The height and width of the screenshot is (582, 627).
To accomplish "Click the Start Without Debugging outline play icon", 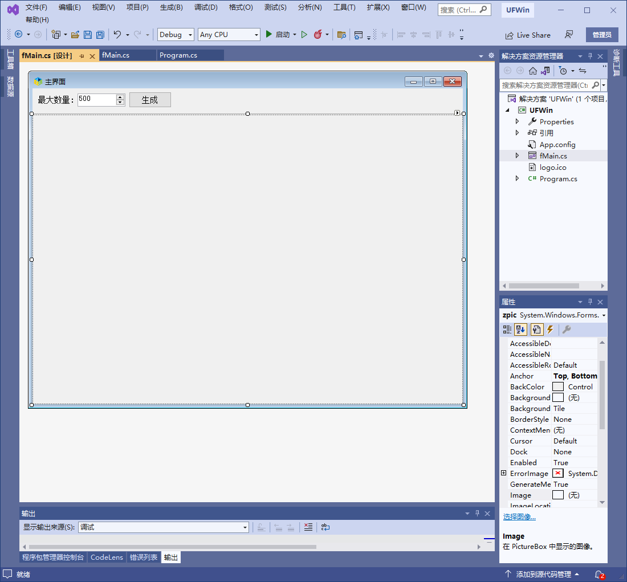I will click(x=304, y=35).
